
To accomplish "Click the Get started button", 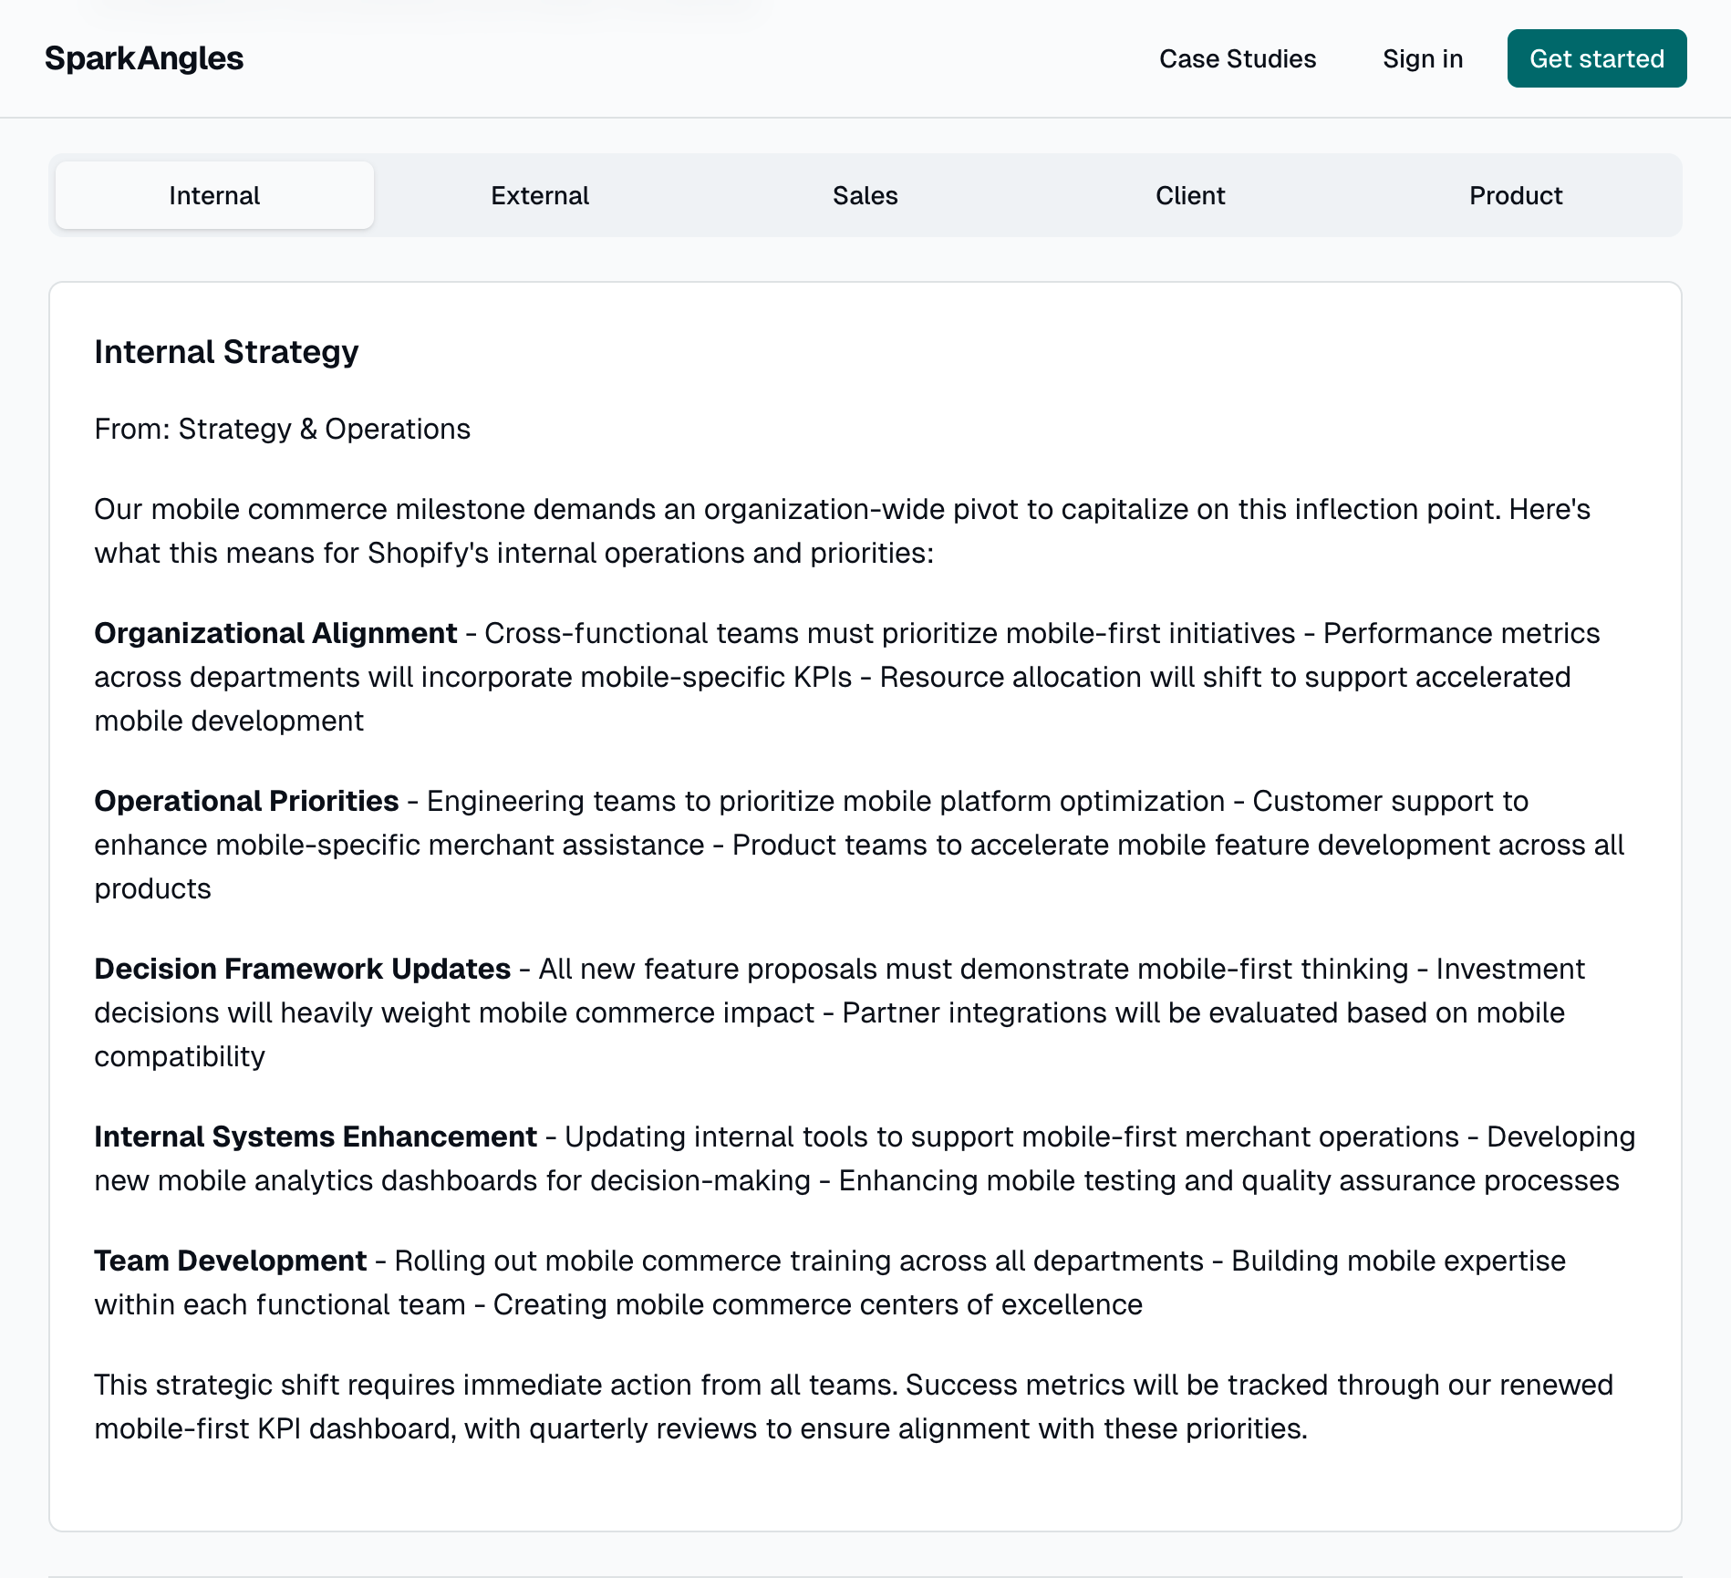I will [1596, 58].
